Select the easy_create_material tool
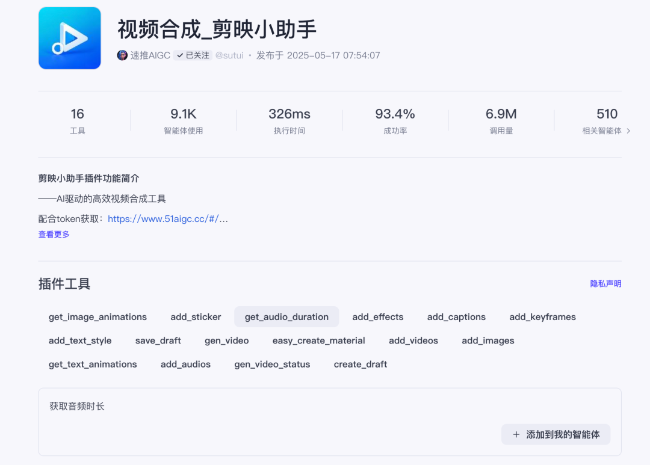This screenshot has width=650, height=465. tap(319, 340)
